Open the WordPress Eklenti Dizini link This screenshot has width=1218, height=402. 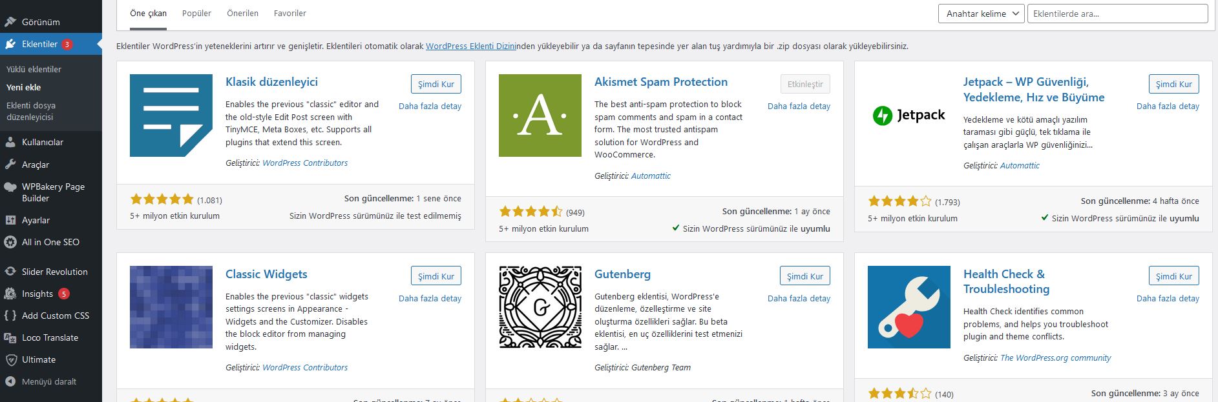(472, 46)
